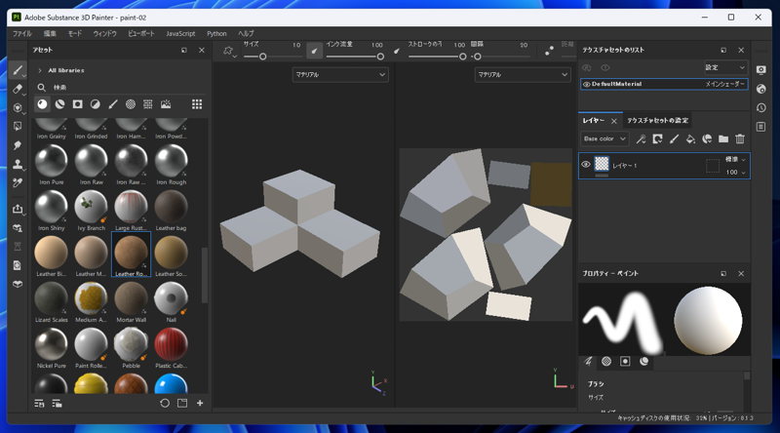The image size is (780, 433).
Task: Expand the All libraries tree
Action: [40, 70]
